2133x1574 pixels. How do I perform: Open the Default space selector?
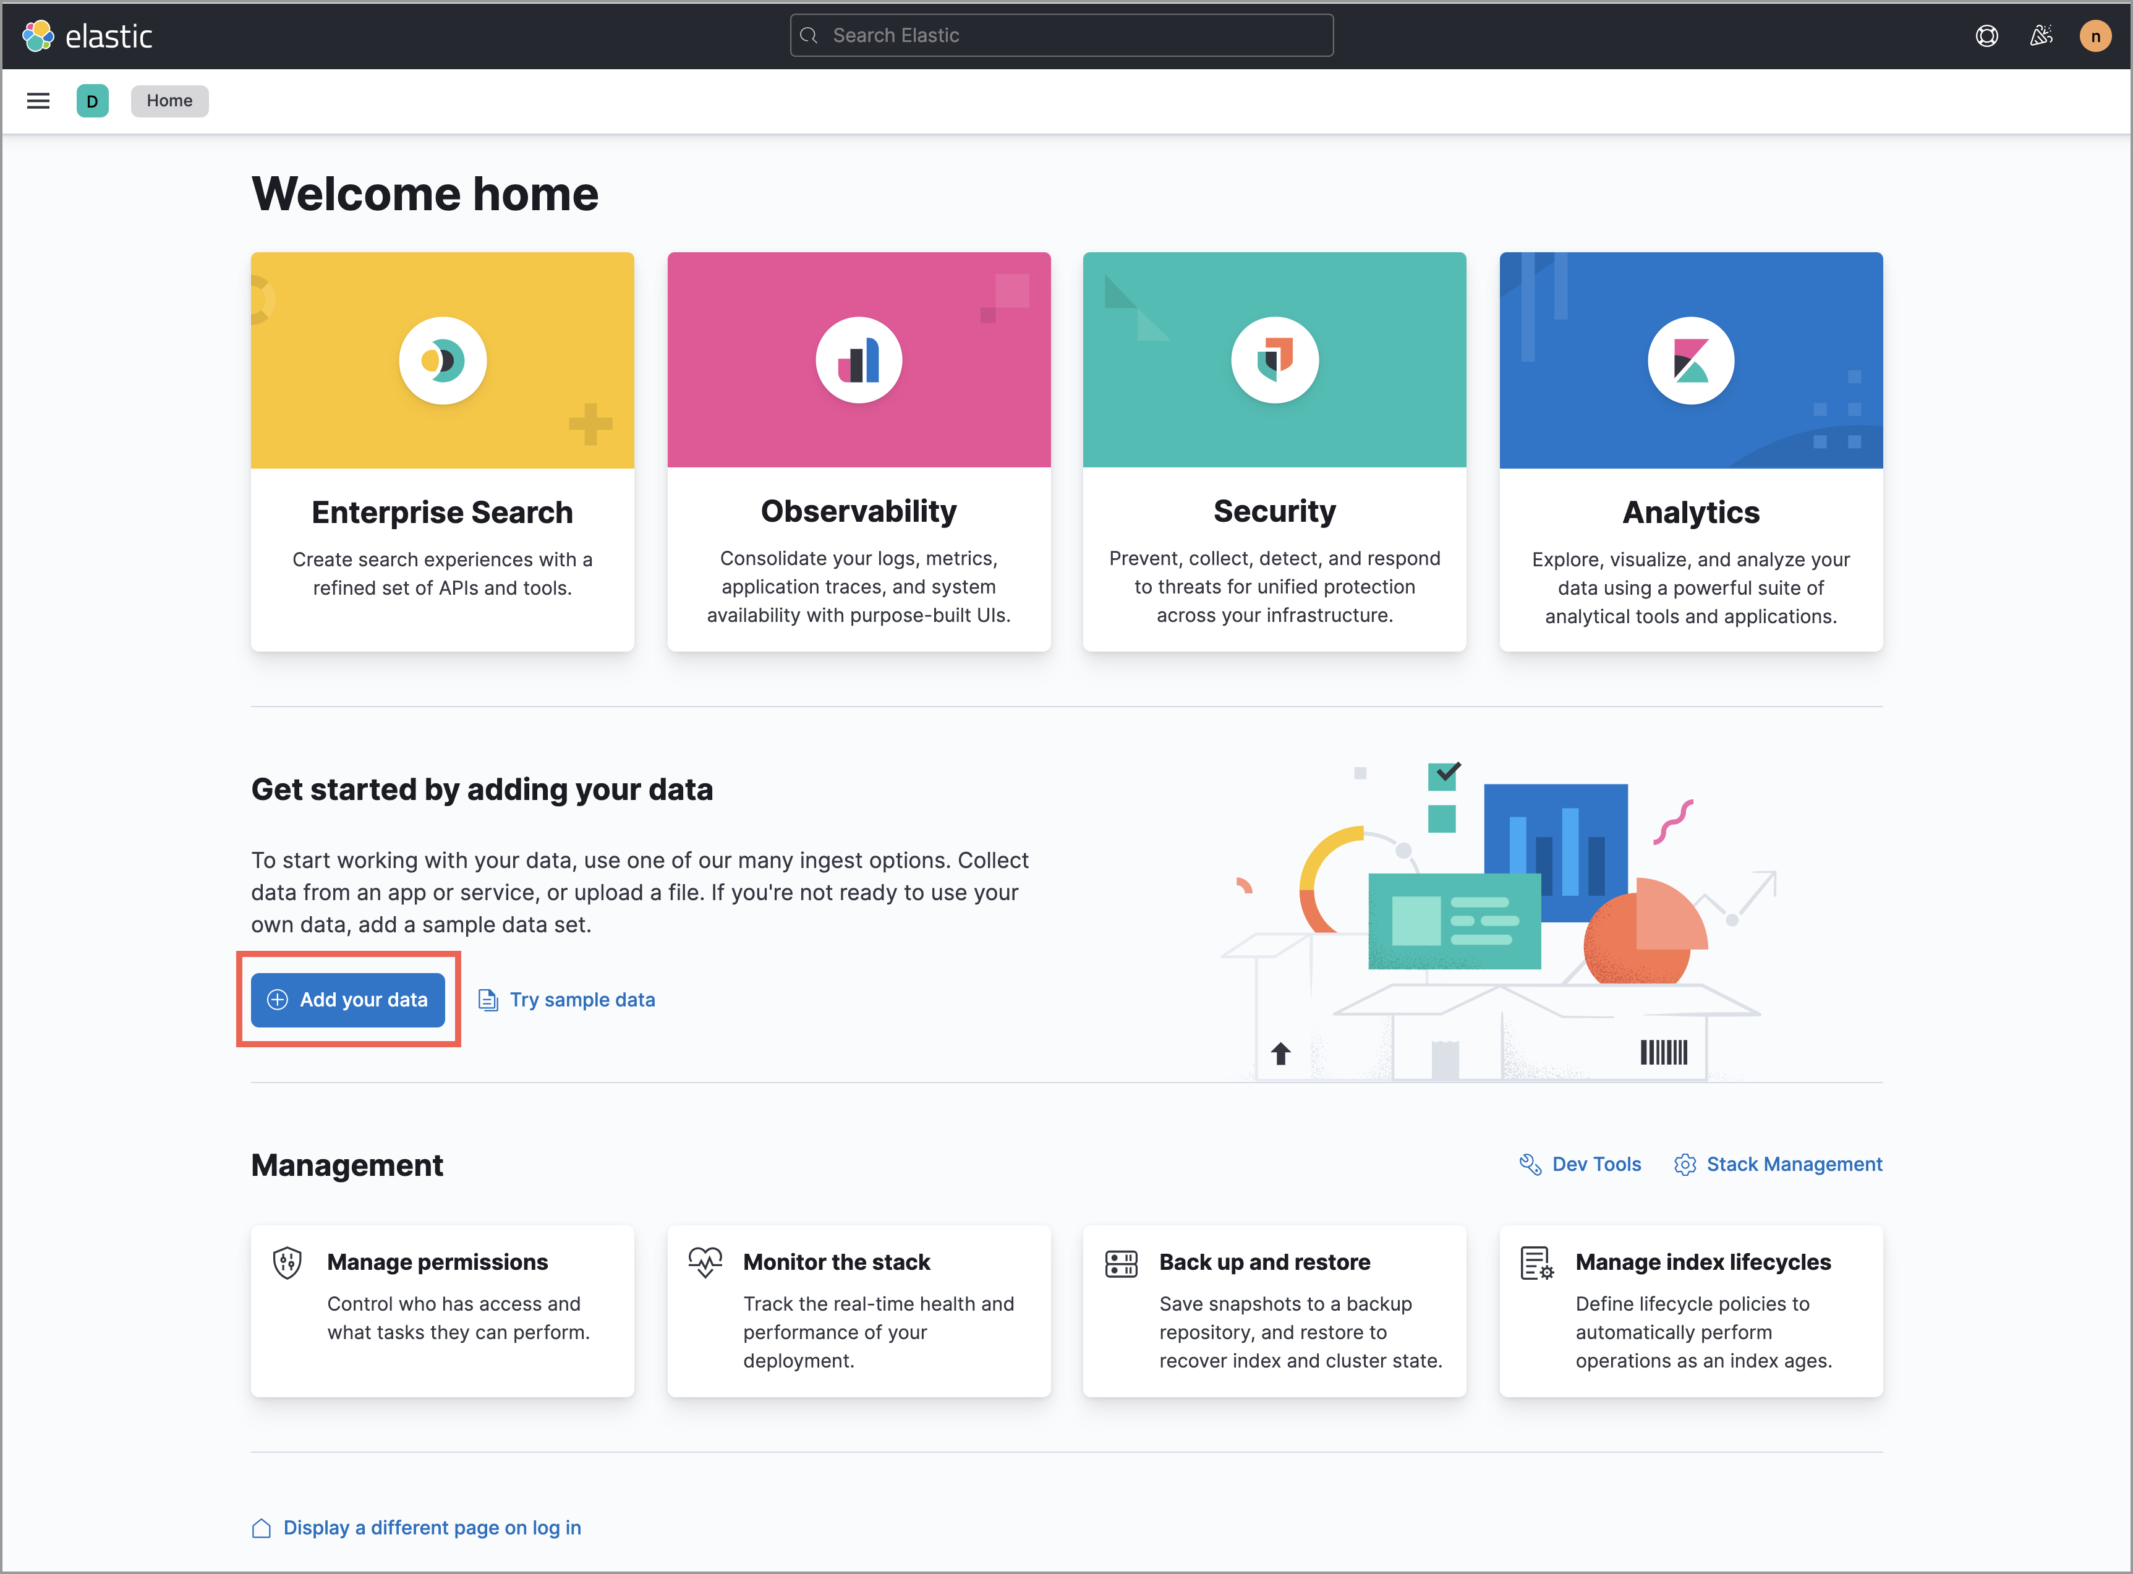[92, 101]
